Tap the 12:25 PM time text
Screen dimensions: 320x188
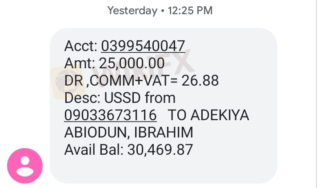[x=190, y=11]
